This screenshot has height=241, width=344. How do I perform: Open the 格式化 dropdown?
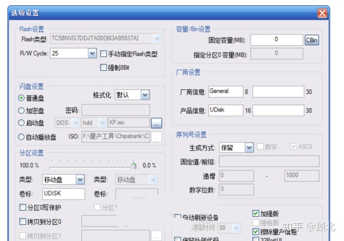point(145,95)
